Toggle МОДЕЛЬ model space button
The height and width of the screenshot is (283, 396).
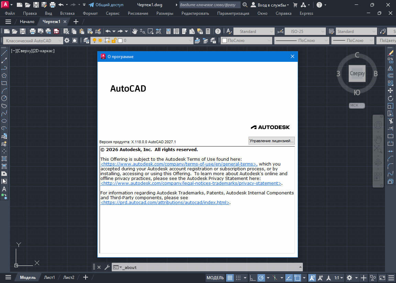tap(215, 278)
